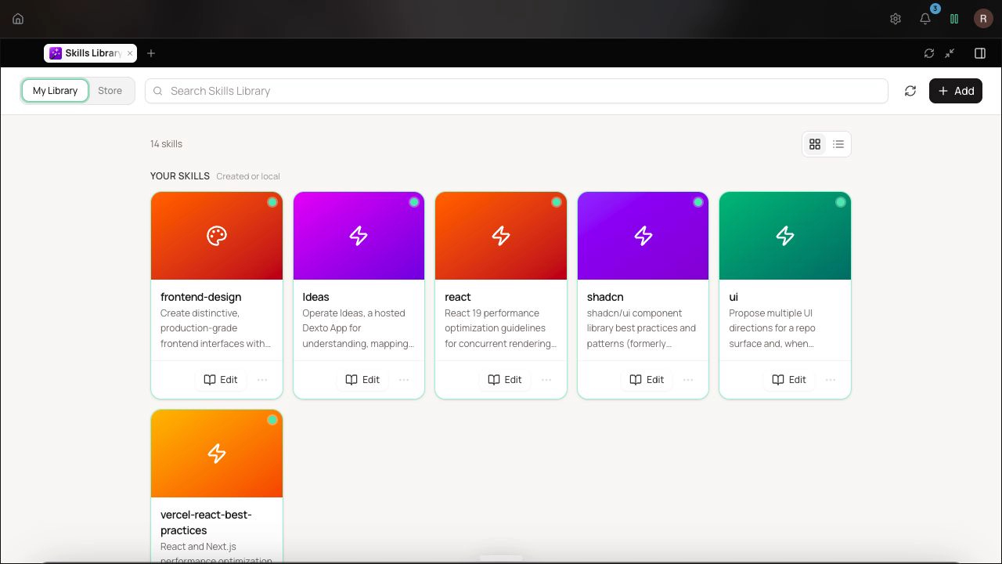Image resolution: width=1002 pixels, height=564 pixels.
Task: Edit the shadcn skill
Action: tap(647, 379)
